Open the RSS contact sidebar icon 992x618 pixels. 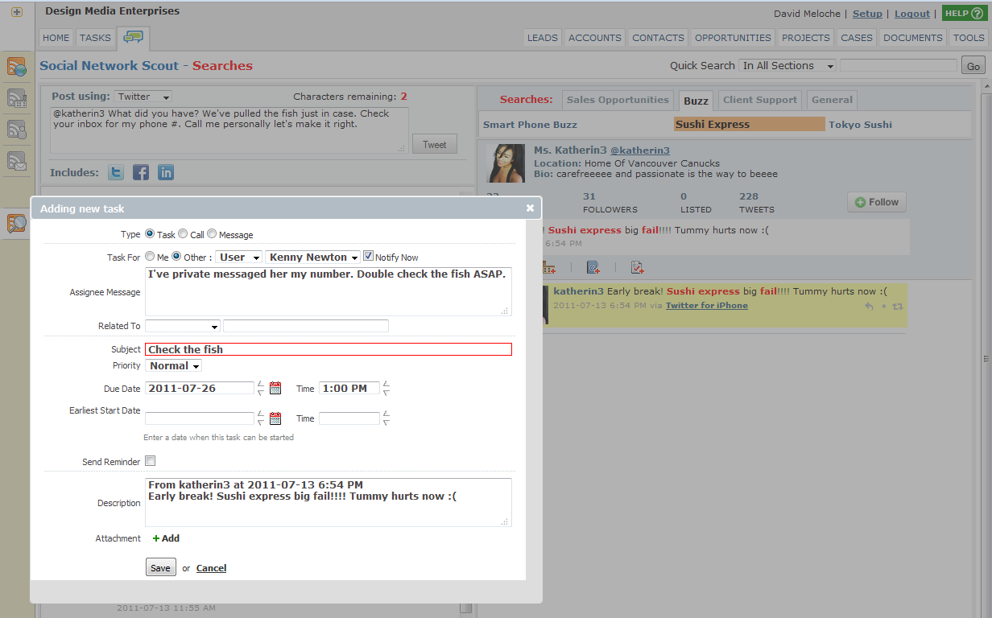pyautogui.click(x=17, y=130)
